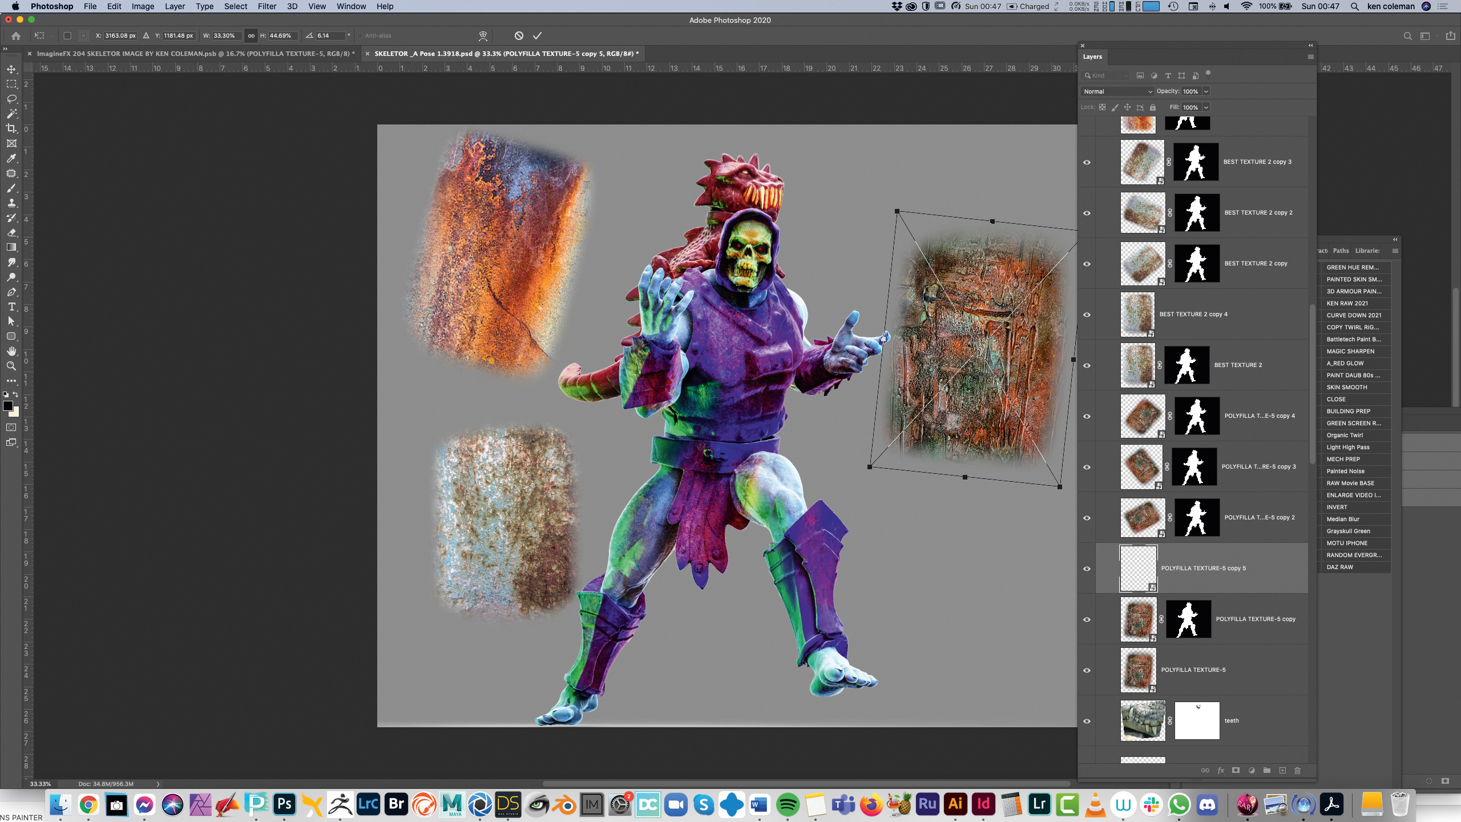The height and width of the screenshot is (822, 1461).
Task: Hide the POLYFILLA TEXTURE-5 copy layer
Action: pyautogui.click(x=1087, y=619)
